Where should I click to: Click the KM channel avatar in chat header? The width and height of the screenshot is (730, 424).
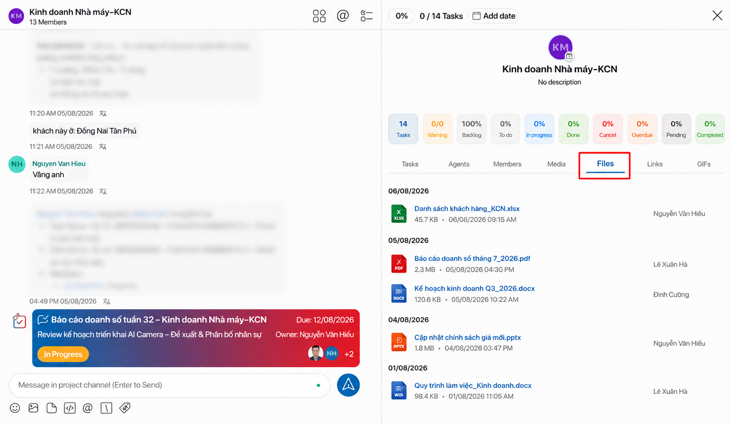[16, 16]
